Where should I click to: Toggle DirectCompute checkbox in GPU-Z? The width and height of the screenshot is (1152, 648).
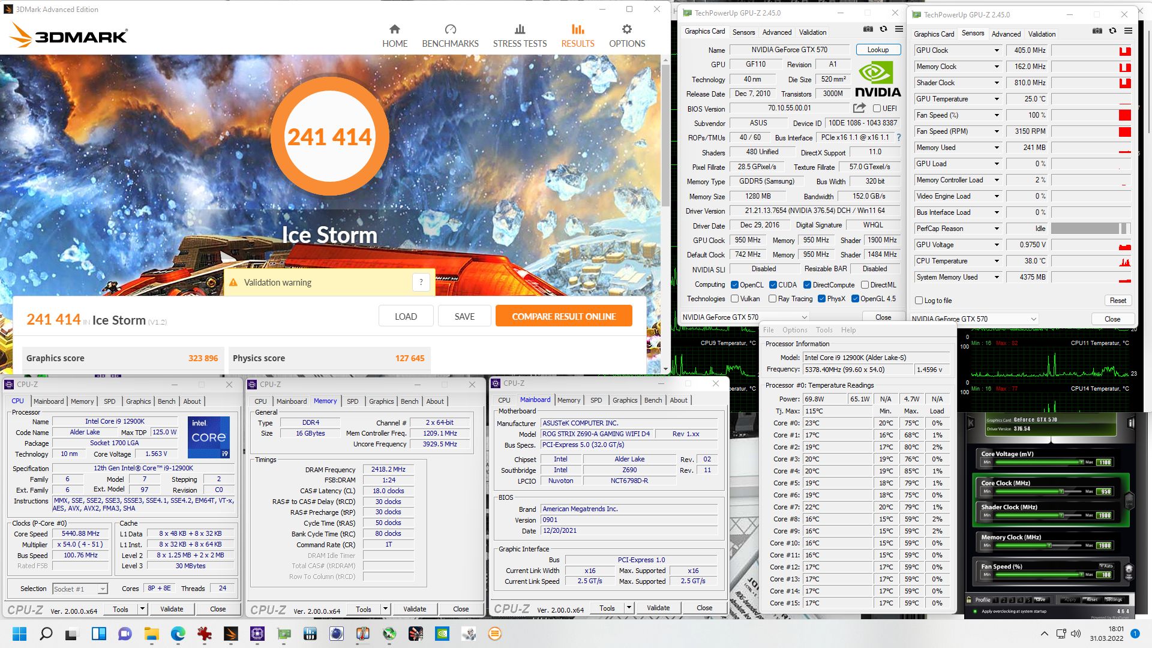808,285
